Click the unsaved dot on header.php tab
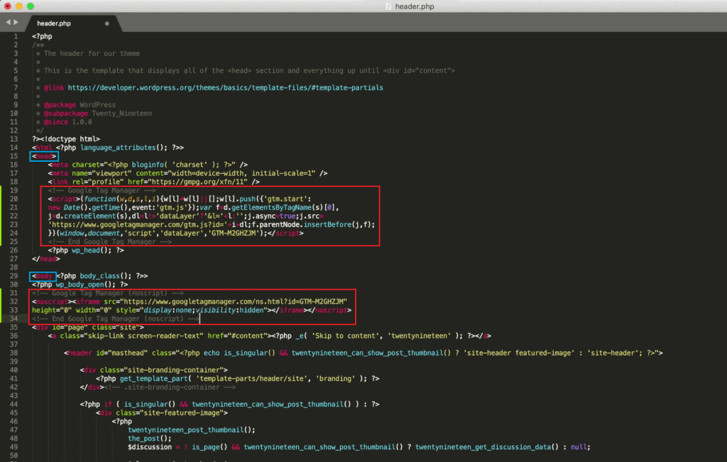The height and width of the screenshot is (462, 727). point(107,23)
